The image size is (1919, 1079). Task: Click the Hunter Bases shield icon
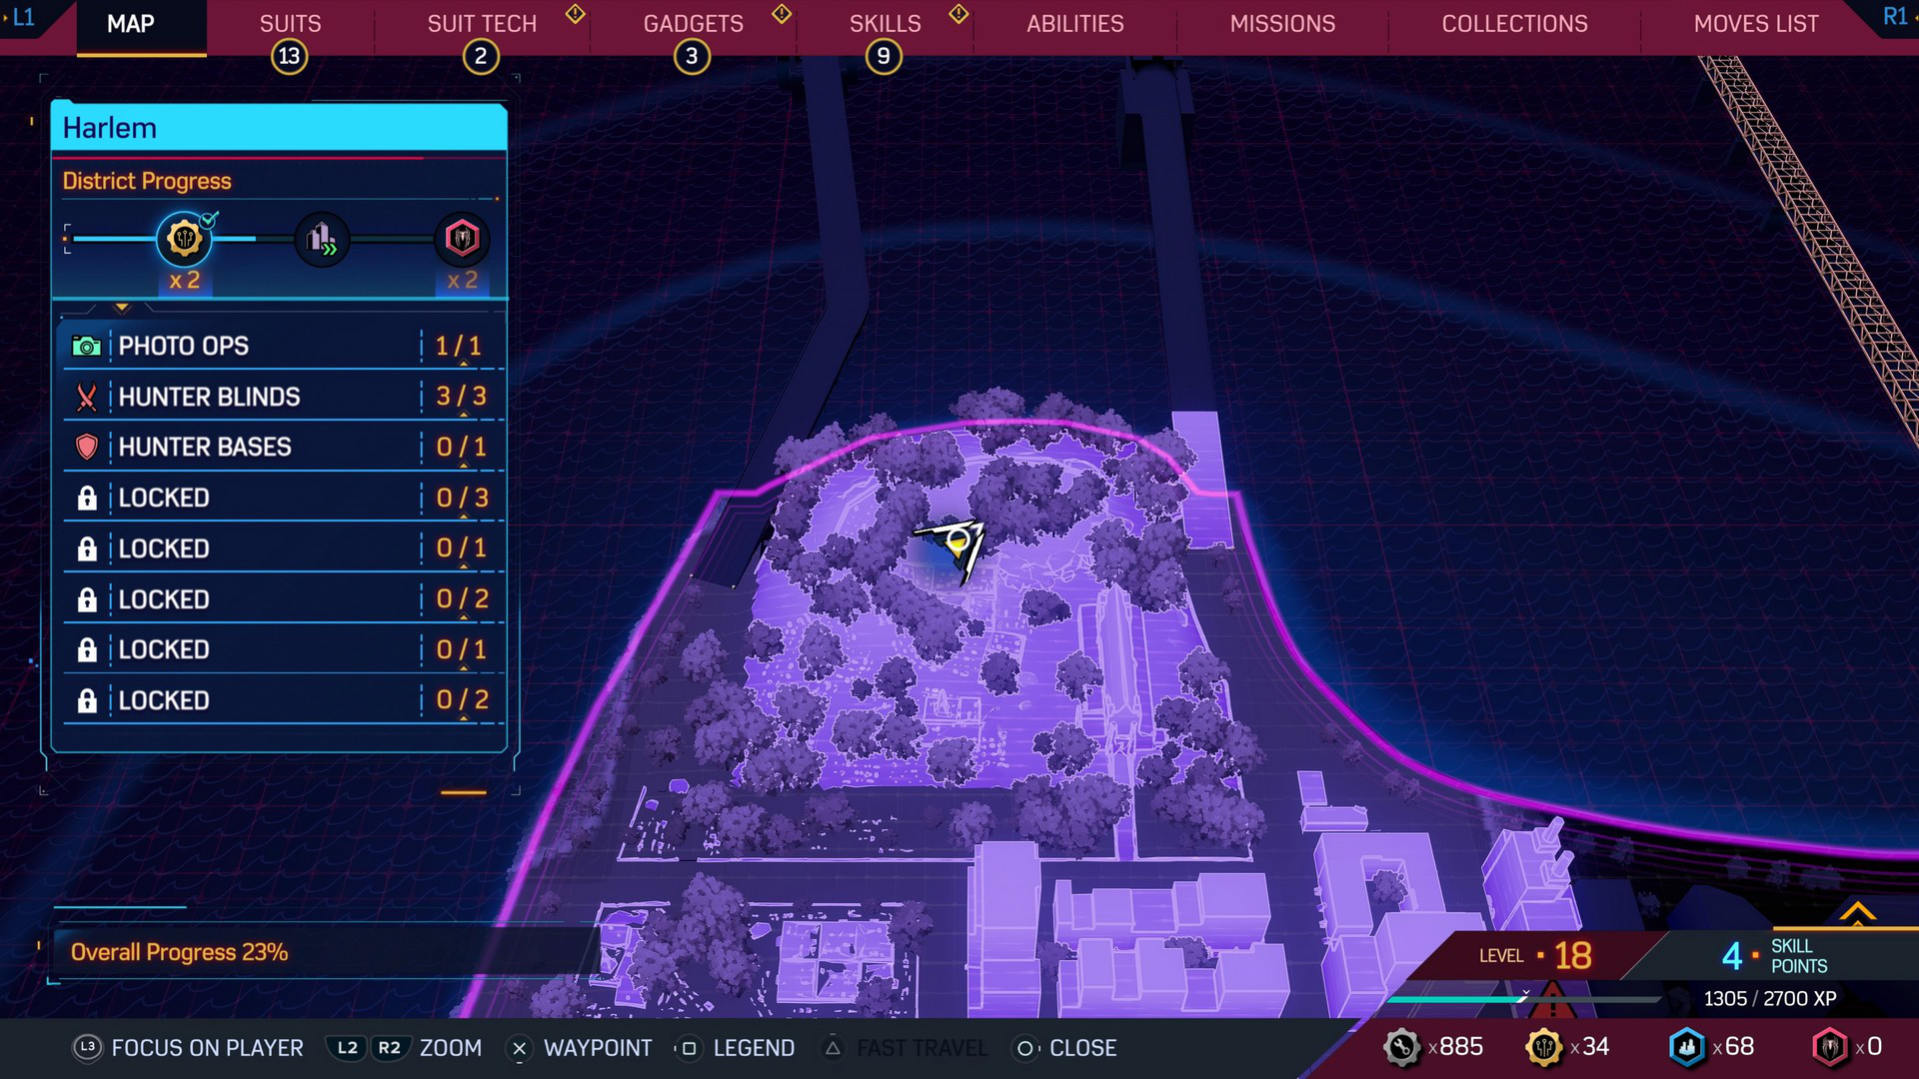click(87, 447)
